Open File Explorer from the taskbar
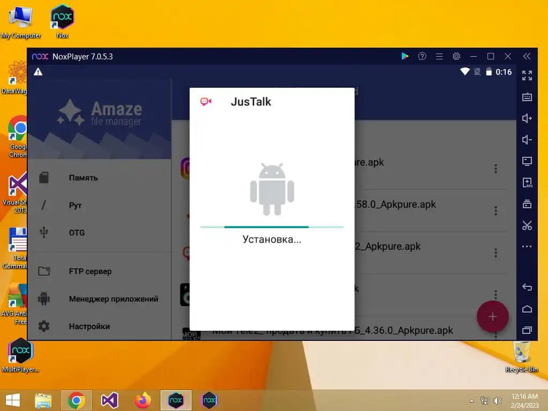 click(43, 400)
